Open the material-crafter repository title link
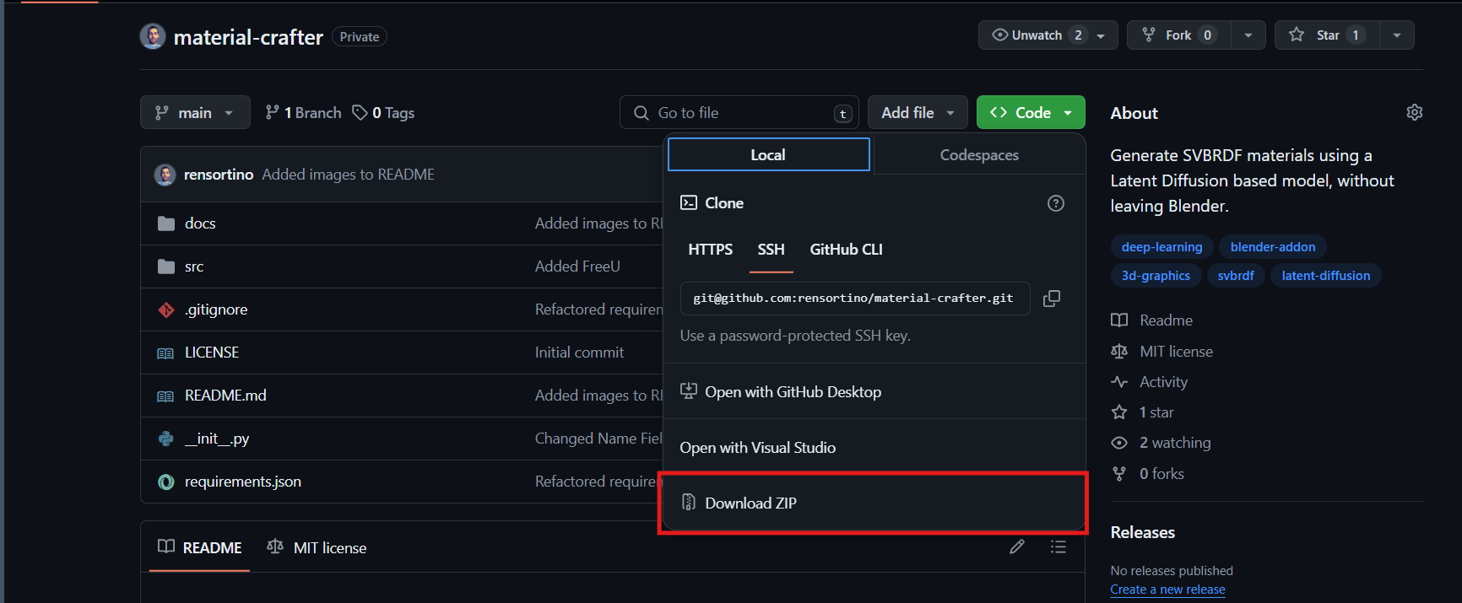The height and width of the screenshot is (603, 1462). pyautogui.click(x=248, y=37)
